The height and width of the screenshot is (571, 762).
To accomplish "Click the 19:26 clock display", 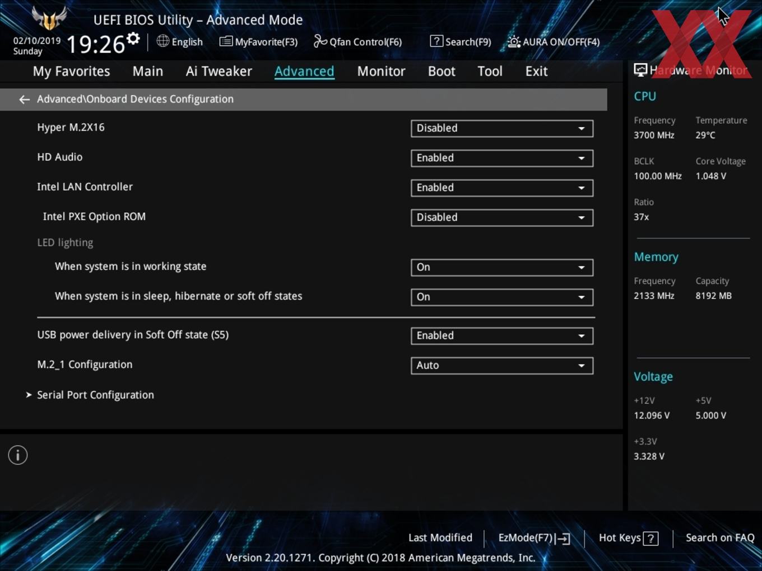I will coord(95,44).
